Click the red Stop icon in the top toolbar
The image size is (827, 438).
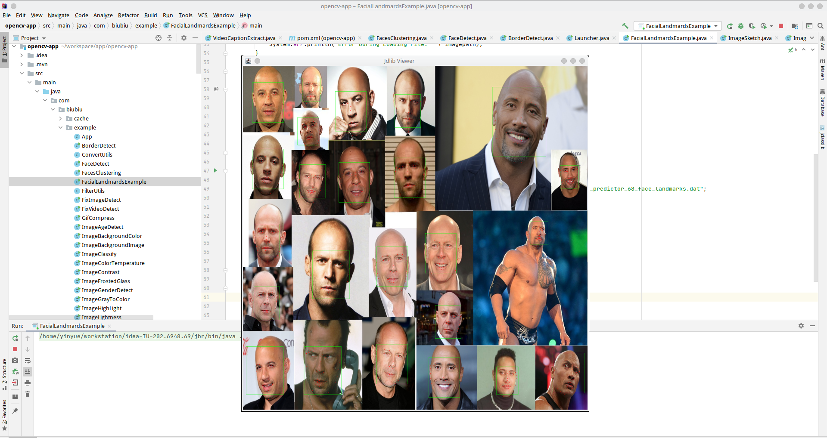[781, 26]
